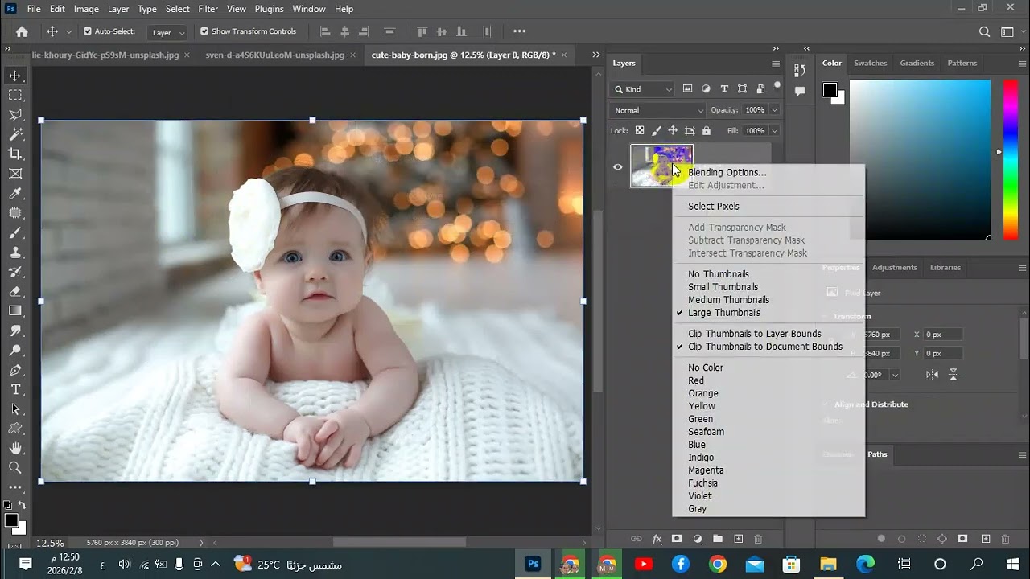Hide Layer 0 with the eye icon
Screen dimensions: 1030x579
[618, 167]
